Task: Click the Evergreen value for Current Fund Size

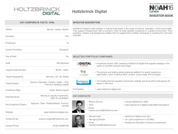Action: [x=63, y=49]
